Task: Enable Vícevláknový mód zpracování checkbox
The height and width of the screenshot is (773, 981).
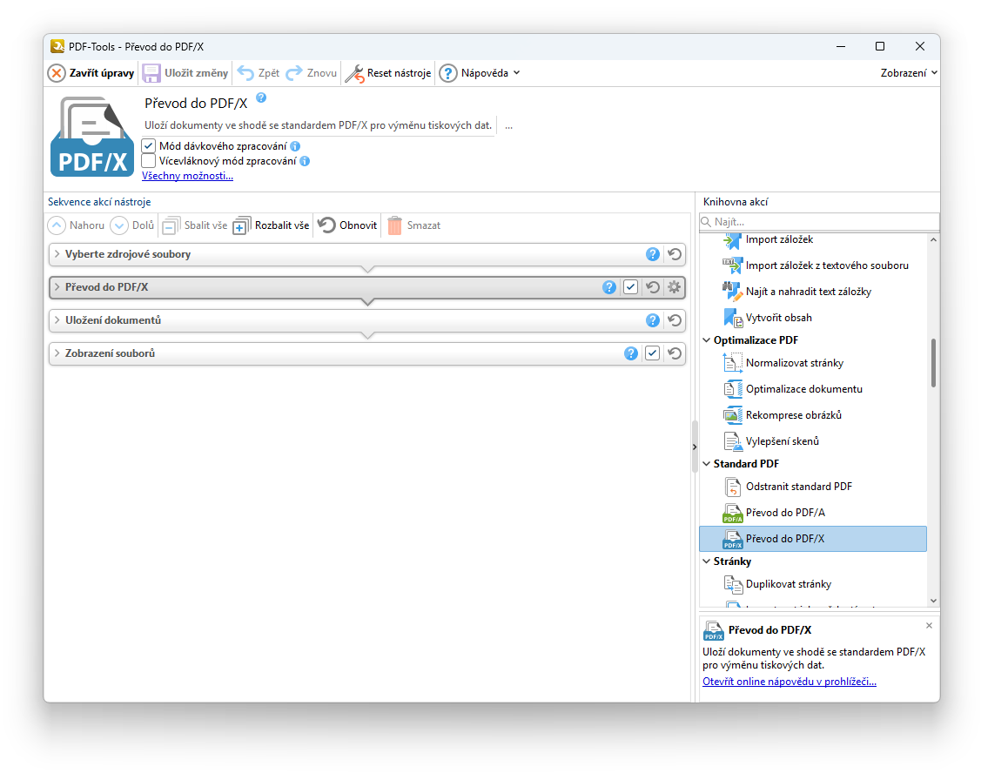Action: click(x=148, y=161)
